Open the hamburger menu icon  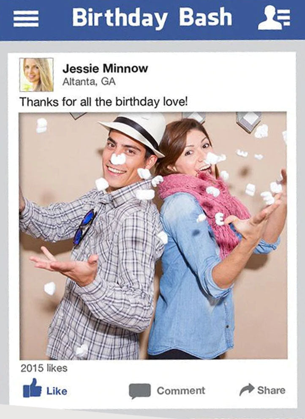pyautogui.click(x=26, y=19)
